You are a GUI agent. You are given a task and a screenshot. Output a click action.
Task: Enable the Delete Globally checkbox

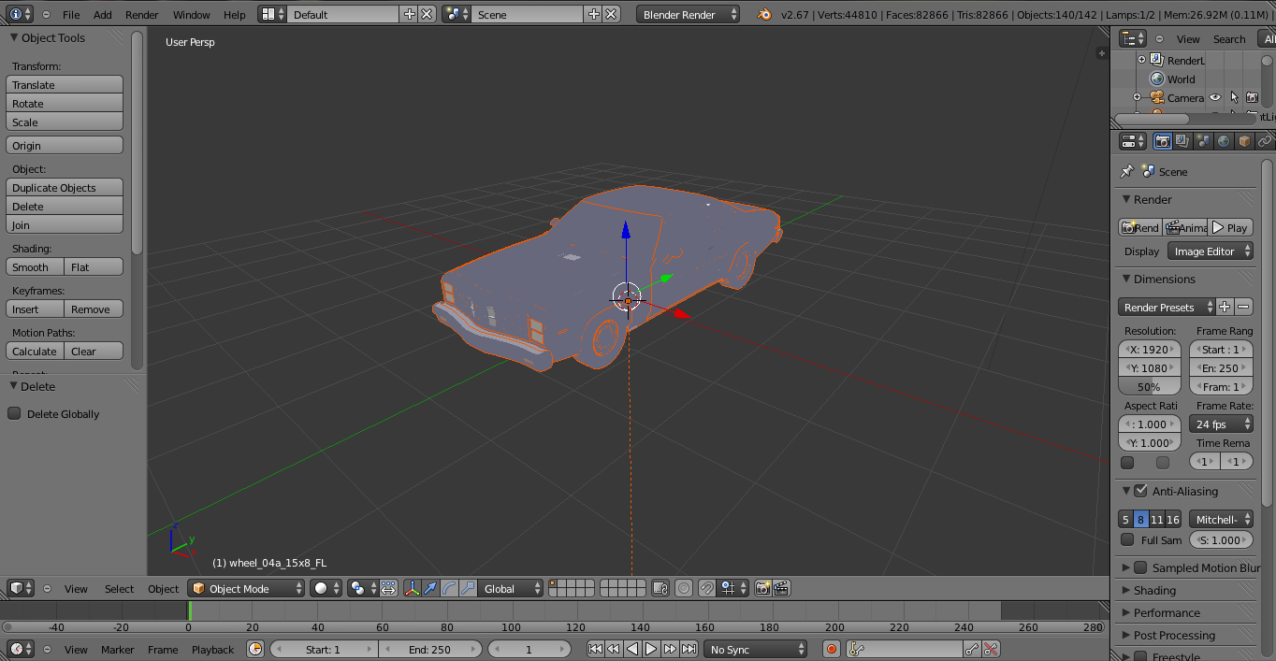14,413
